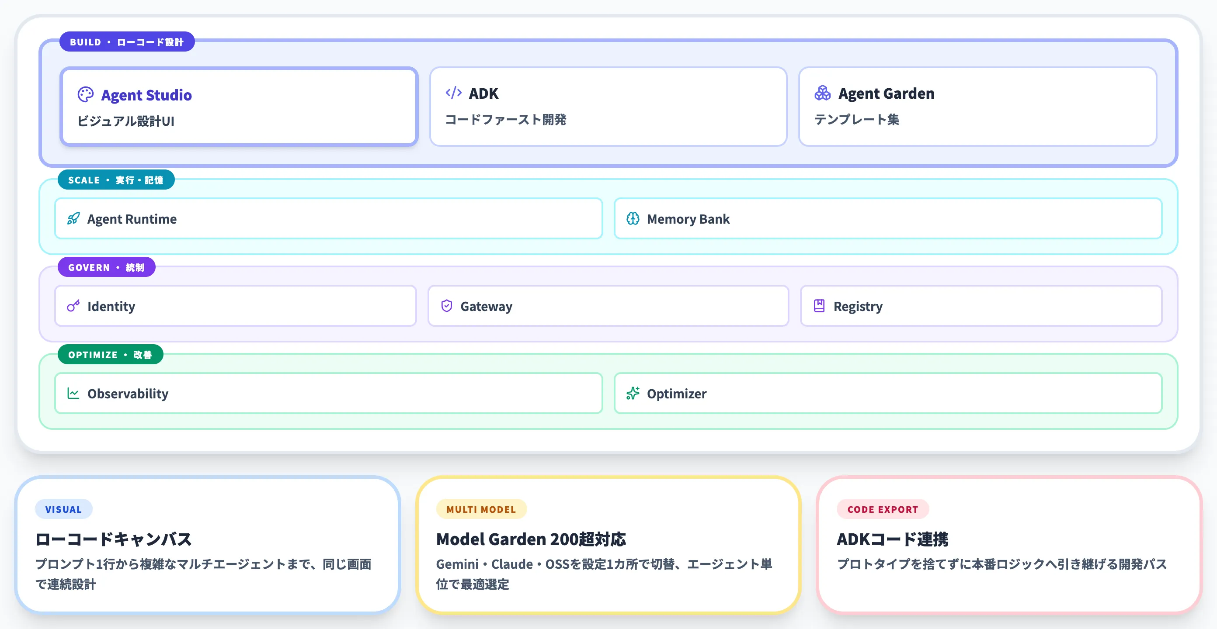Open the Agent Studio card
The width and height of the screenshot is (1217, 629).
tap(238, 106)
